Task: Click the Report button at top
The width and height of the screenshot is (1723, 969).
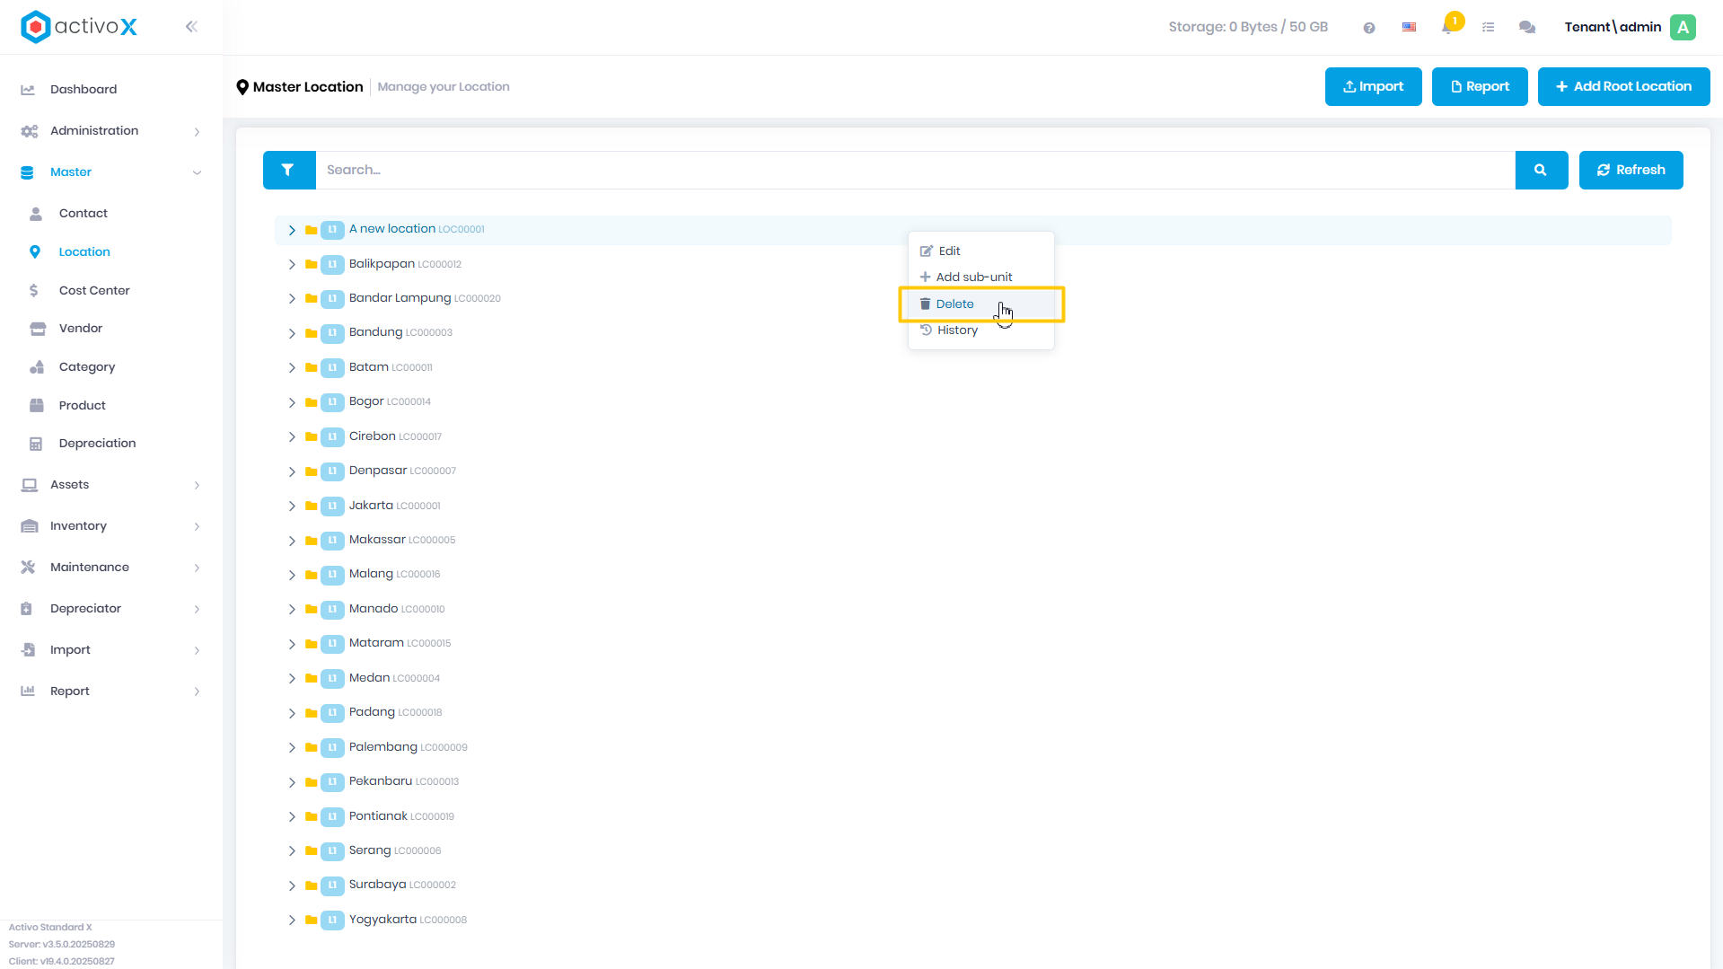Action: tap(1480, 87)
